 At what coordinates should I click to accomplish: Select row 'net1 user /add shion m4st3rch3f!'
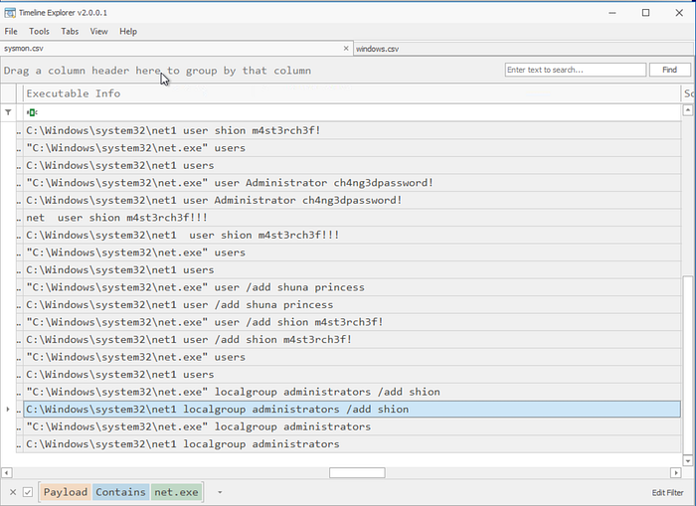click(352, 340)
